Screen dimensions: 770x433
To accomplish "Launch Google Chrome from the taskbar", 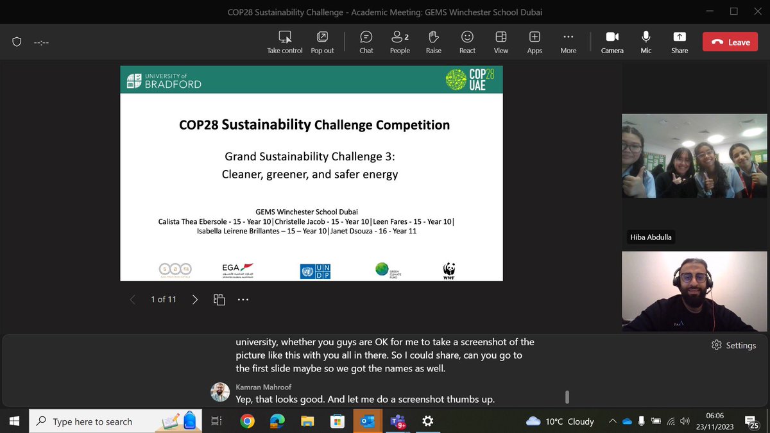I will [246, 421].
